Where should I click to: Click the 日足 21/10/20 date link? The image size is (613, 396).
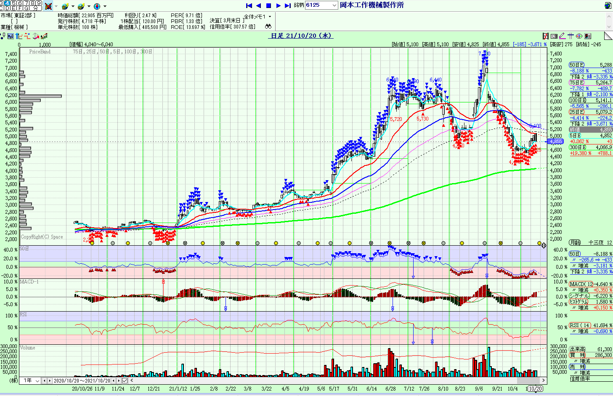click(x=301, y=36)
